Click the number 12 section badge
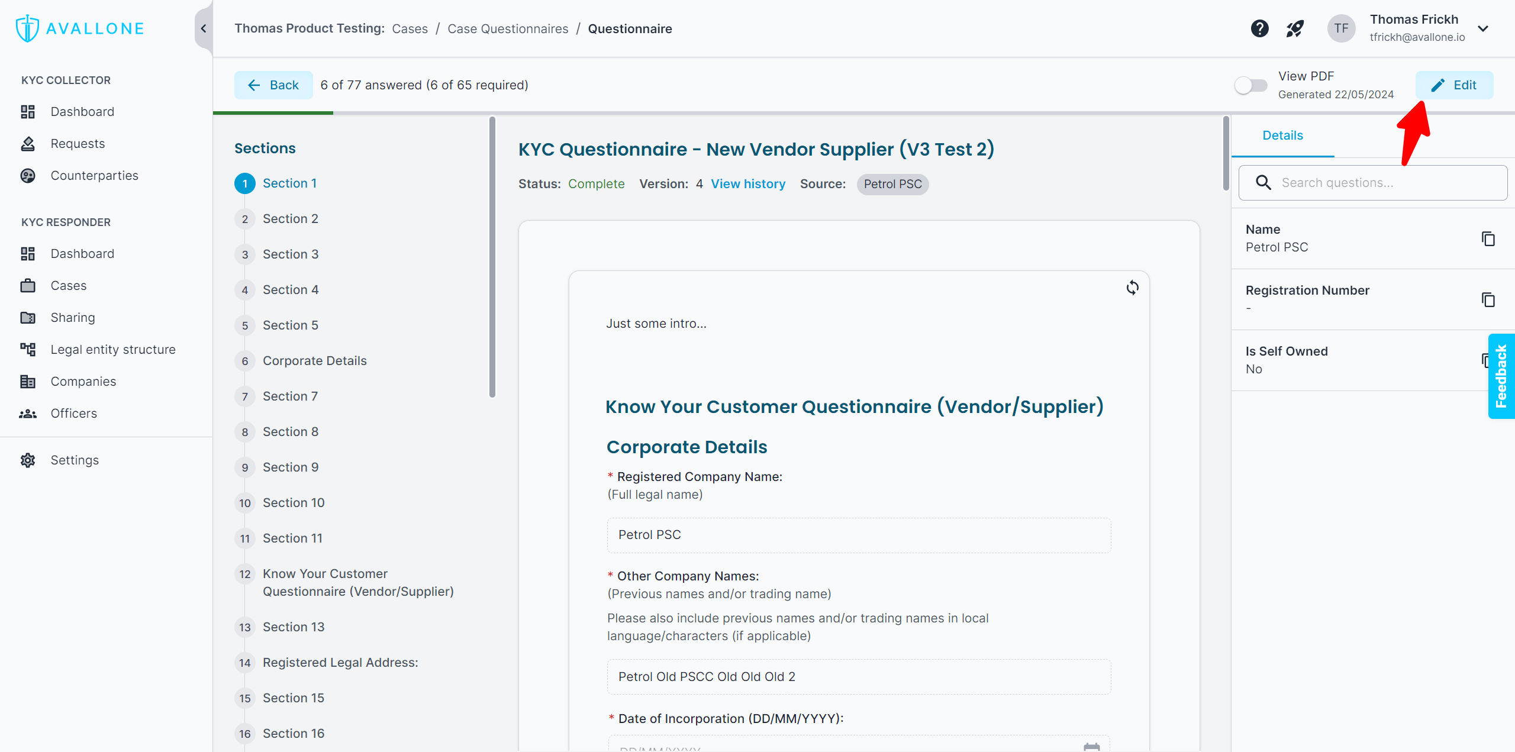This screenshot has width=1515, height=752. [245, 574]
